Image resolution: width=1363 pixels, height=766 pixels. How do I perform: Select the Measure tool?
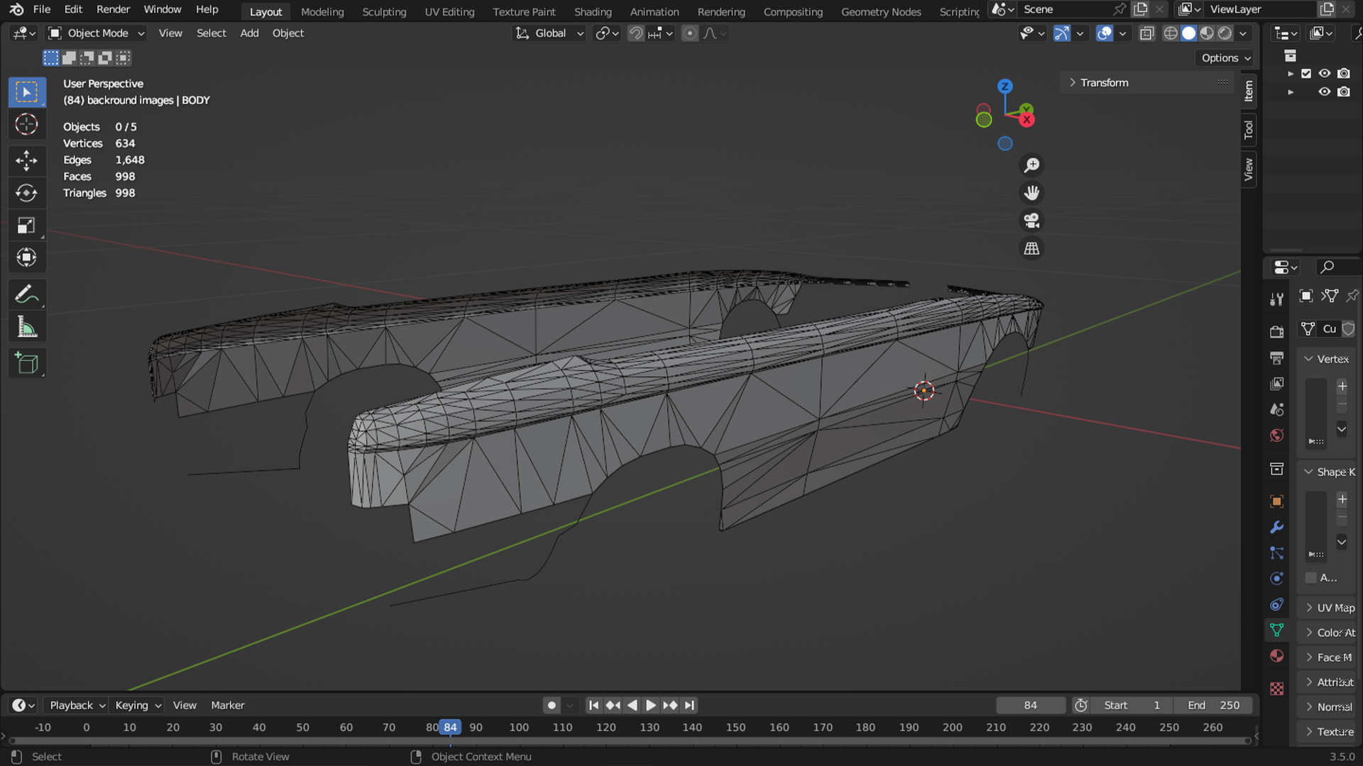click(x=26, y=327)
